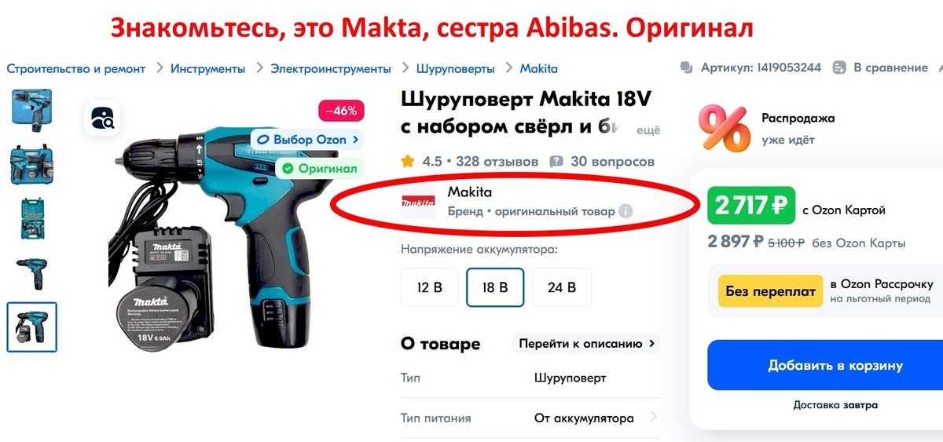Open the questions bubble icon
Screen dimensions: 943x442
point(556,162)
